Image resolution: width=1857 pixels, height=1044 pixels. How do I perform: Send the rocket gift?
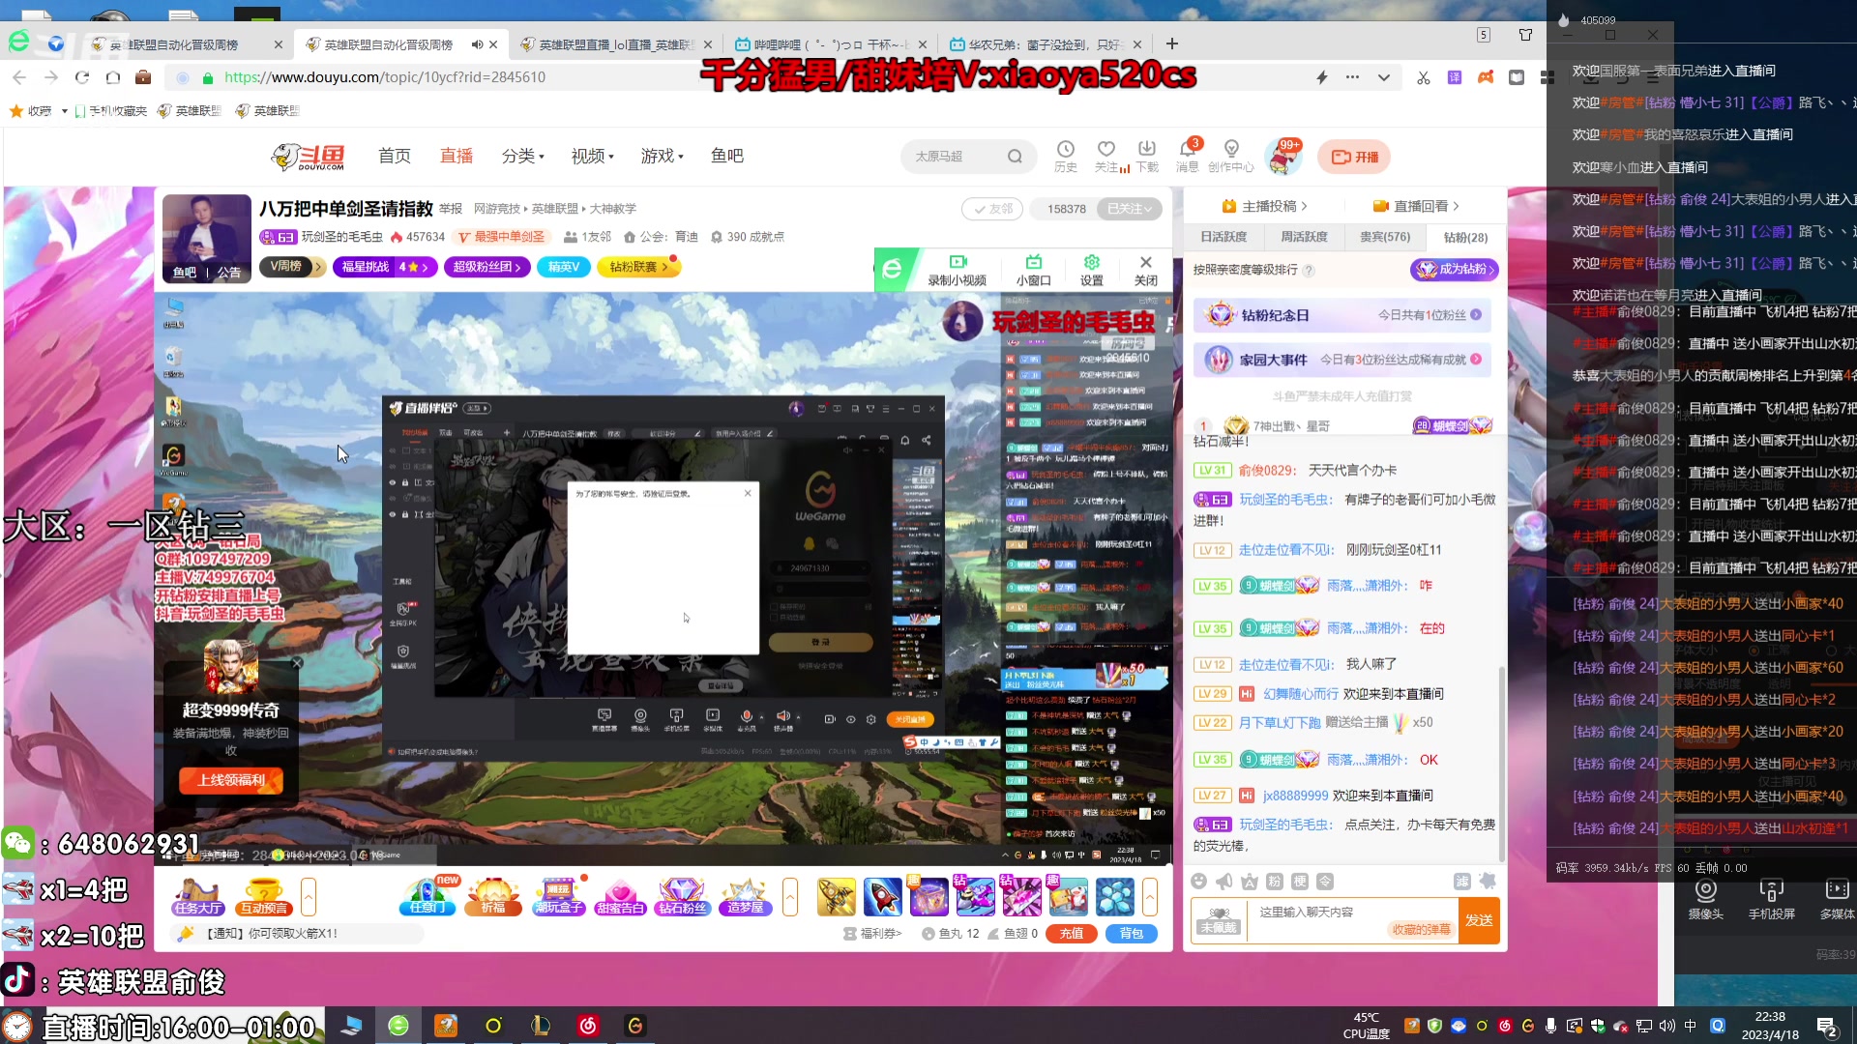[882, 897]
